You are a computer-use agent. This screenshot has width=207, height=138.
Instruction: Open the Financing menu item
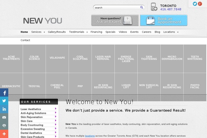tap(96, 32)
